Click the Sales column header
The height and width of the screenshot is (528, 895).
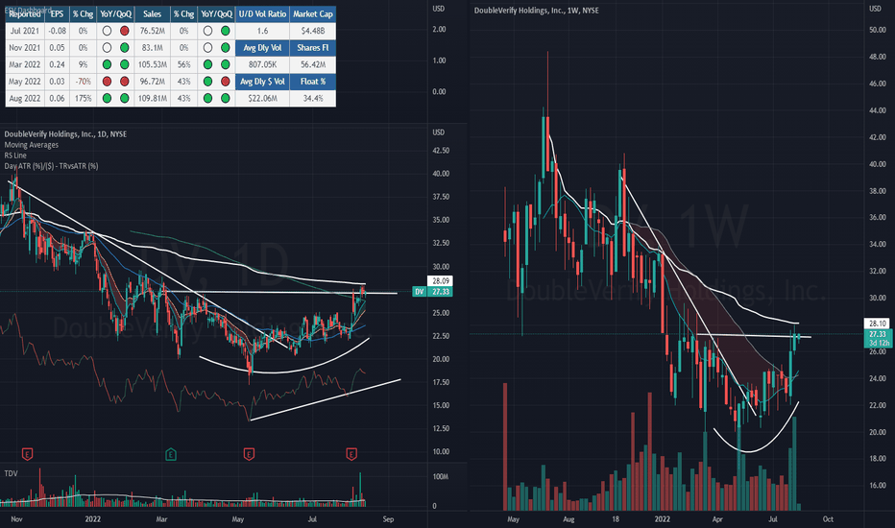tap(153, 13)
